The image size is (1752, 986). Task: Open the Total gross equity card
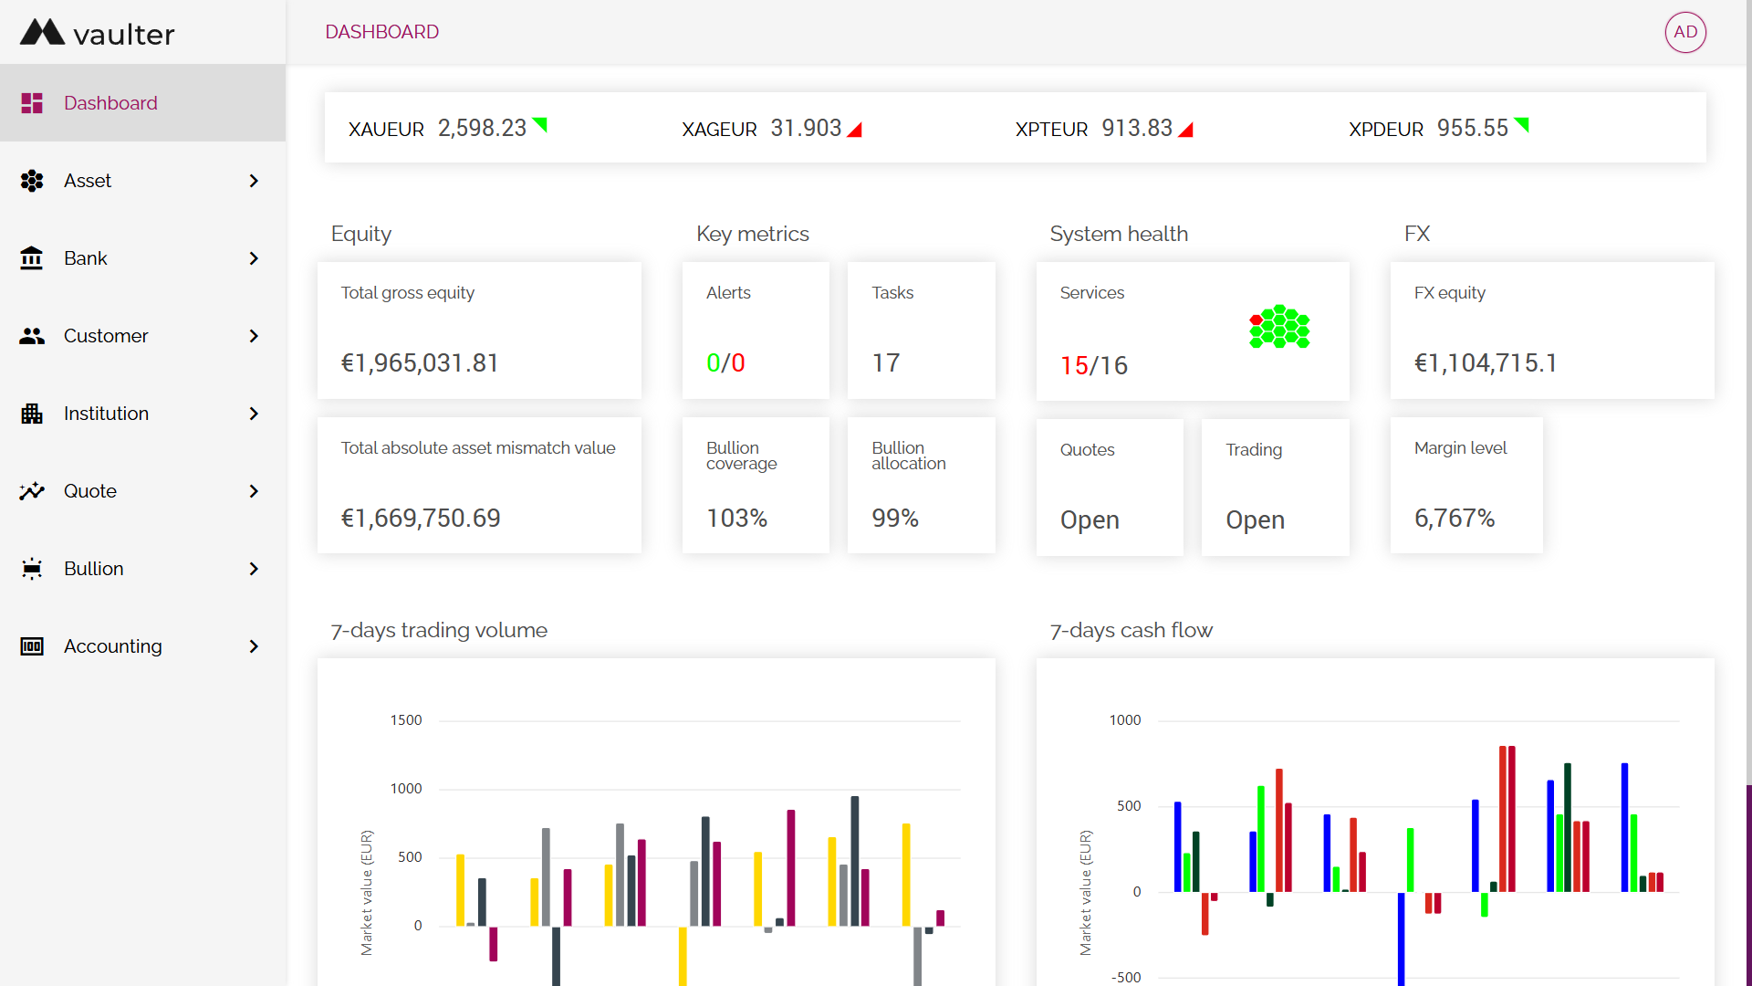(479, 330)
